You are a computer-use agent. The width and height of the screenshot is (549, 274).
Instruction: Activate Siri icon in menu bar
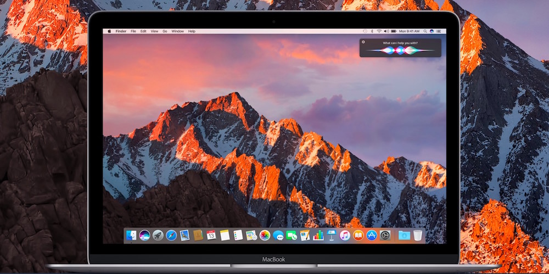pyautogui.click(x=432, y=31)
